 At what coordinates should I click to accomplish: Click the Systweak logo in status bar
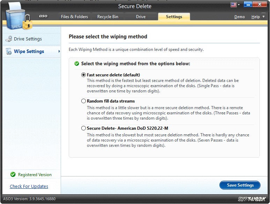click(252, 199)
